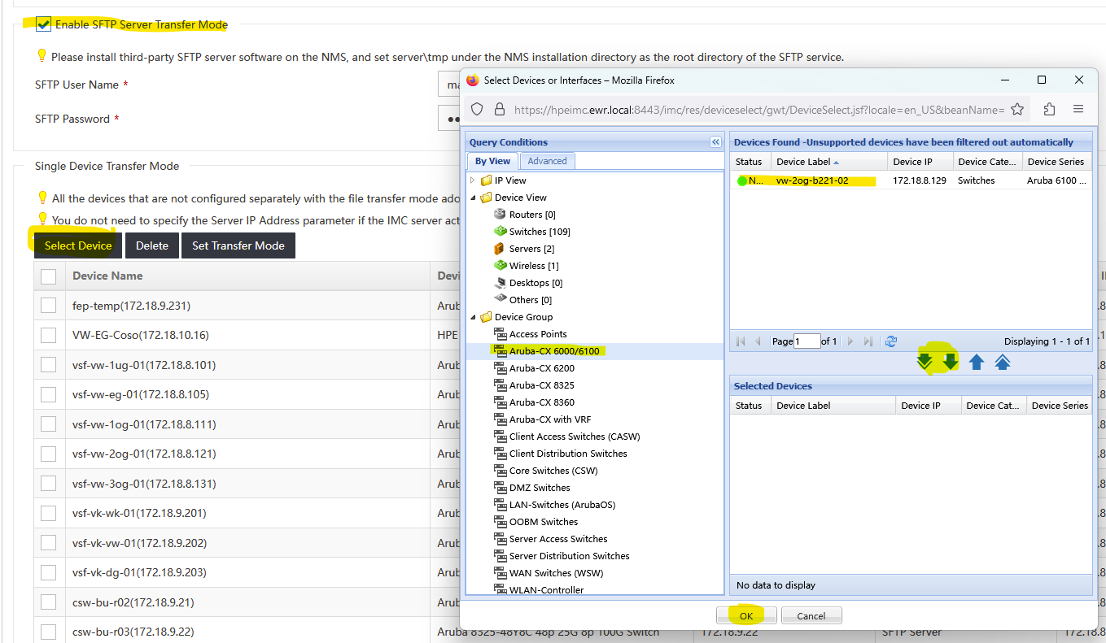Screen dimensions: 1106x643
Task: Refresh the Devices Found list
Action: (x=891, y=341)
